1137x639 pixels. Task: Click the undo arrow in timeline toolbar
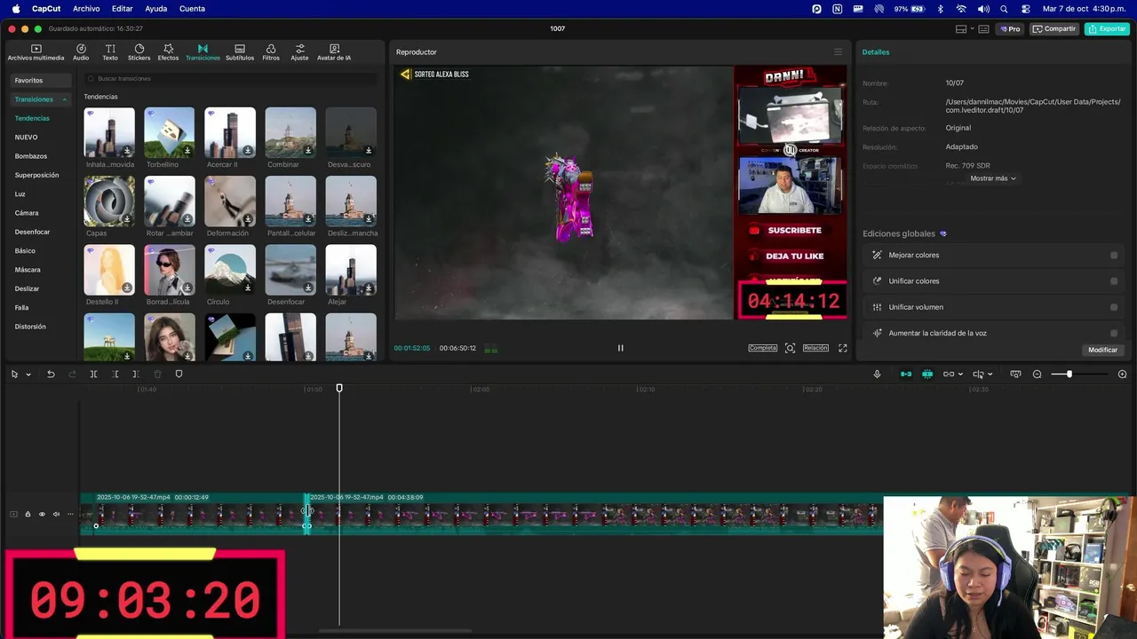51,375
